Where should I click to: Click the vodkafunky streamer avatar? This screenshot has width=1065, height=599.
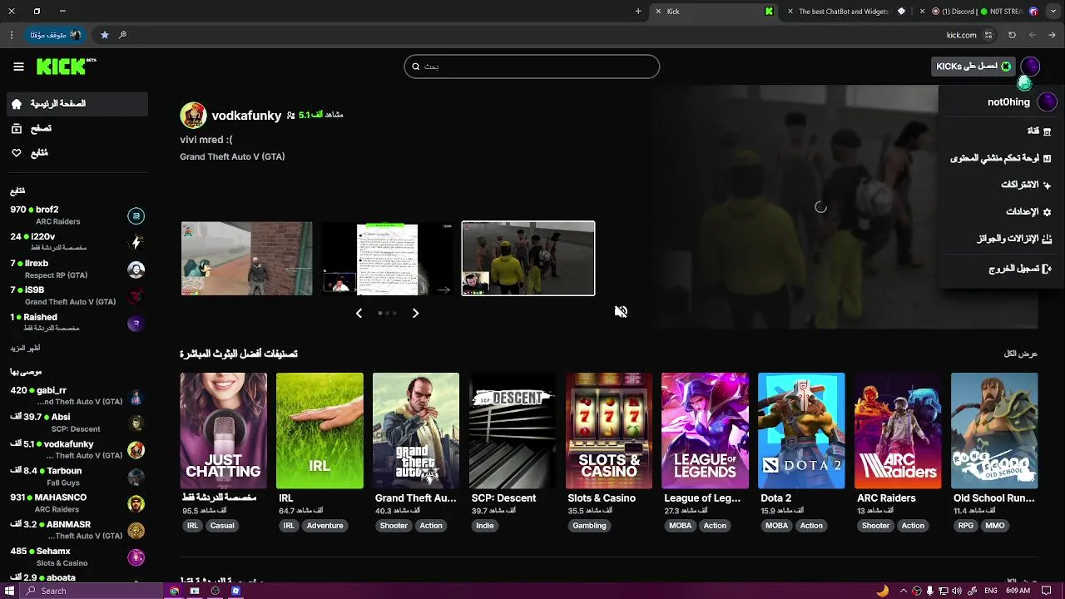click(193, 116)
